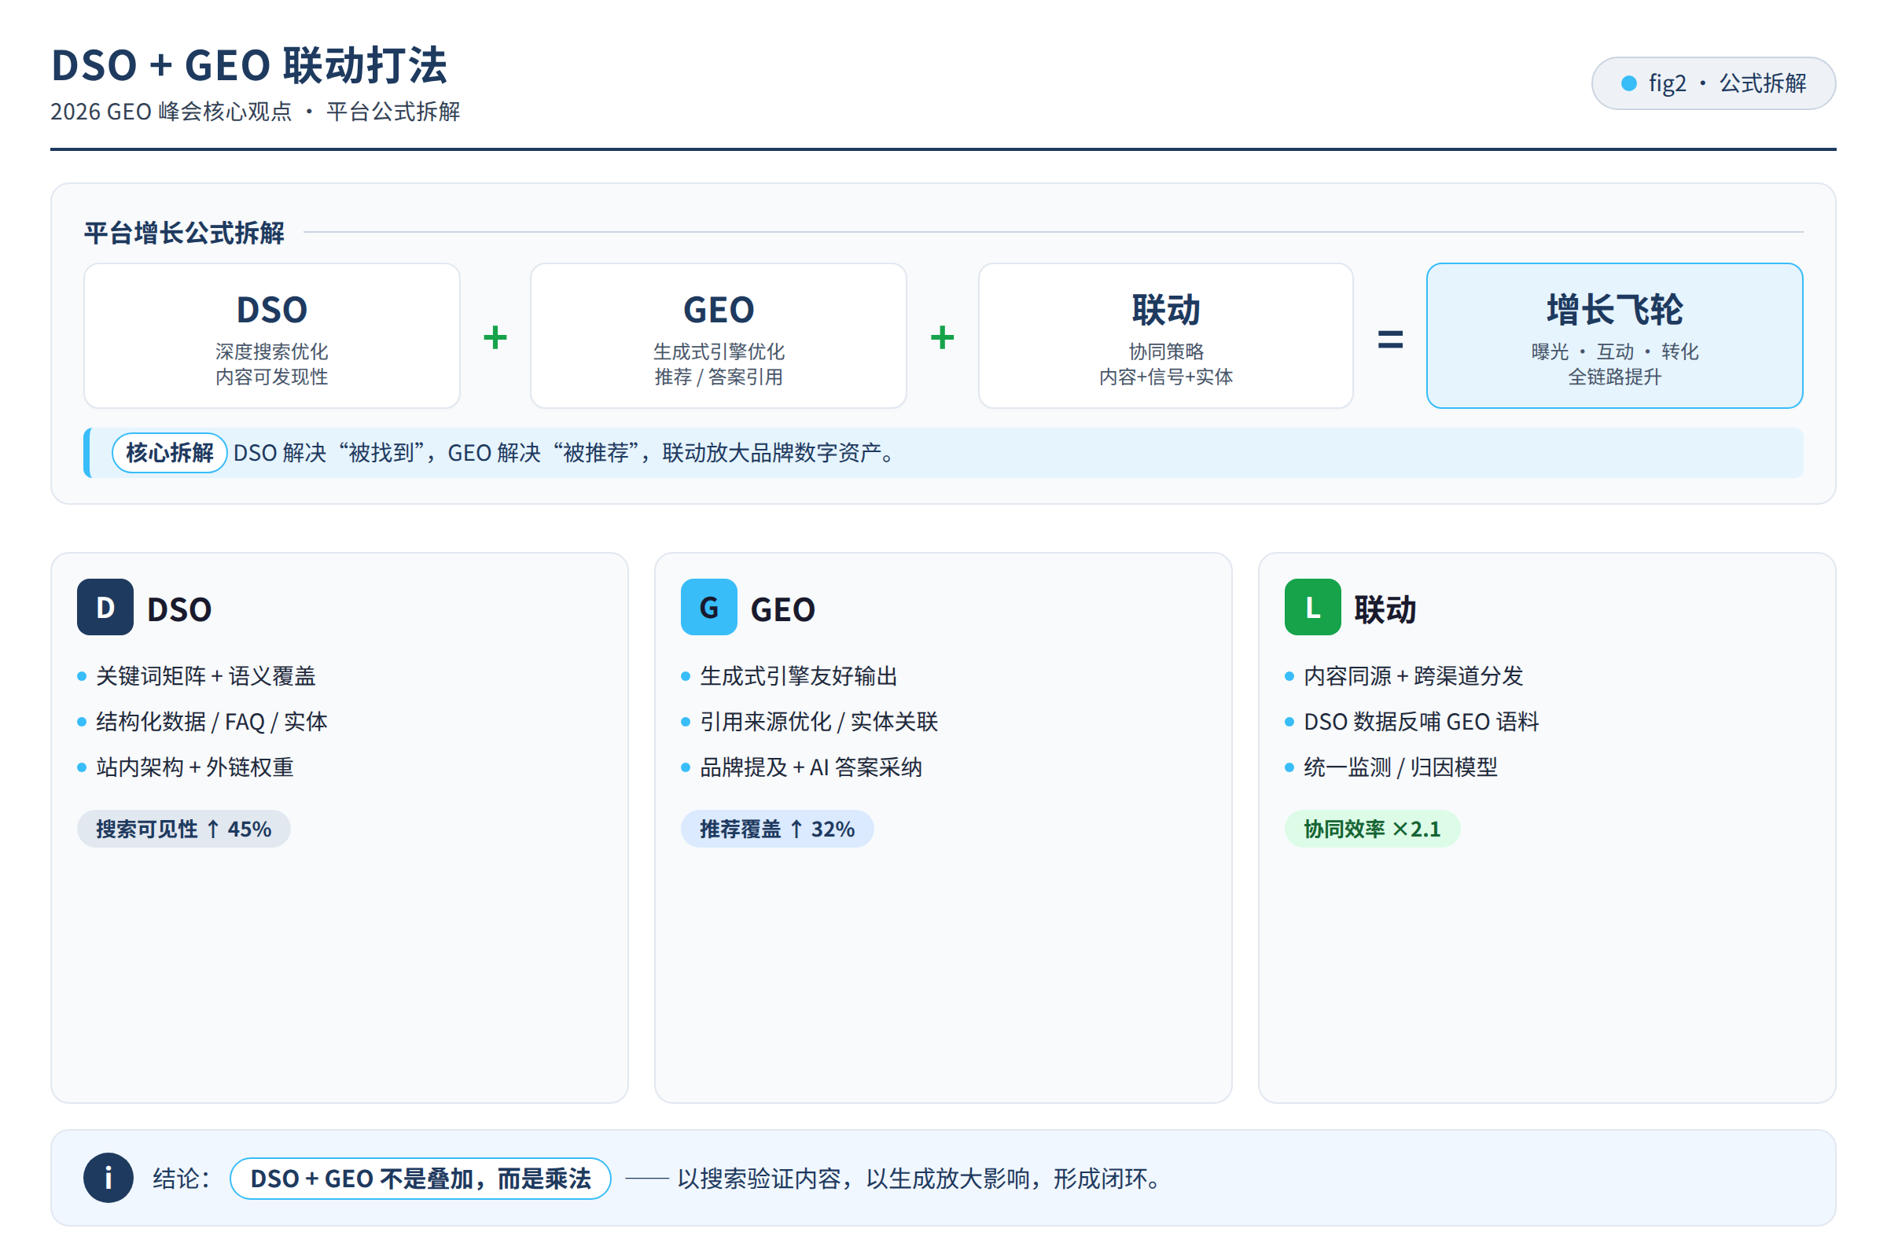Click the green L icon

point(1312,607)
